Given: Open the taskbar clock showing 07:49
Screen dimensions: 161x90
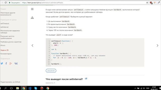Looking at the screenshot, I should [154, 88].
